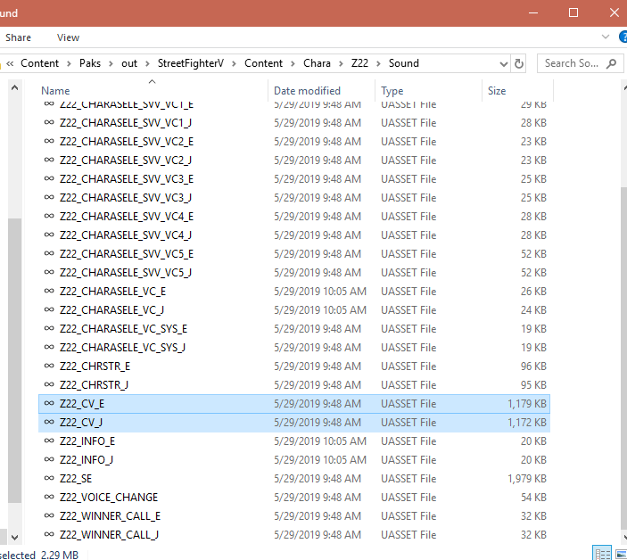The height and width of the screenshot is (560, 627).
Task: Click the navigation pane scroll-down arrow
Action: (x=15, y=537)
